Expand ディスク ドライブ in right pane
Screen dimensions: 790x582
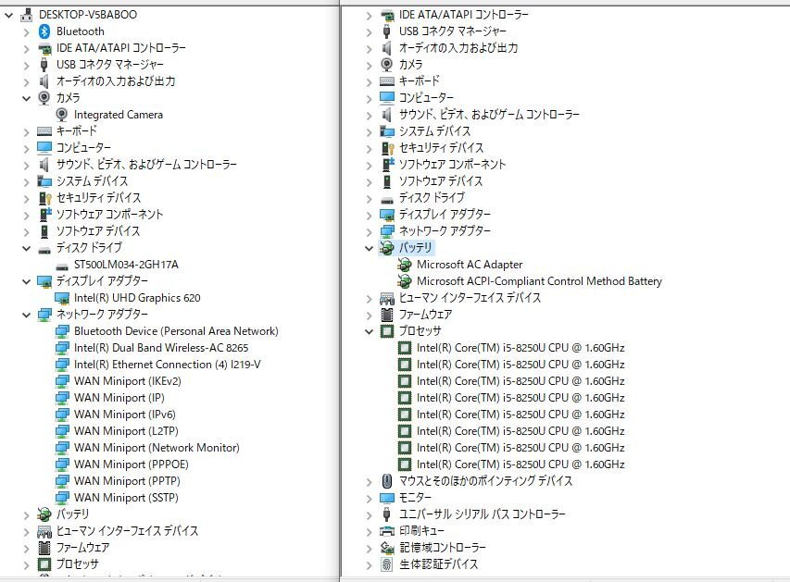point(370,198)
